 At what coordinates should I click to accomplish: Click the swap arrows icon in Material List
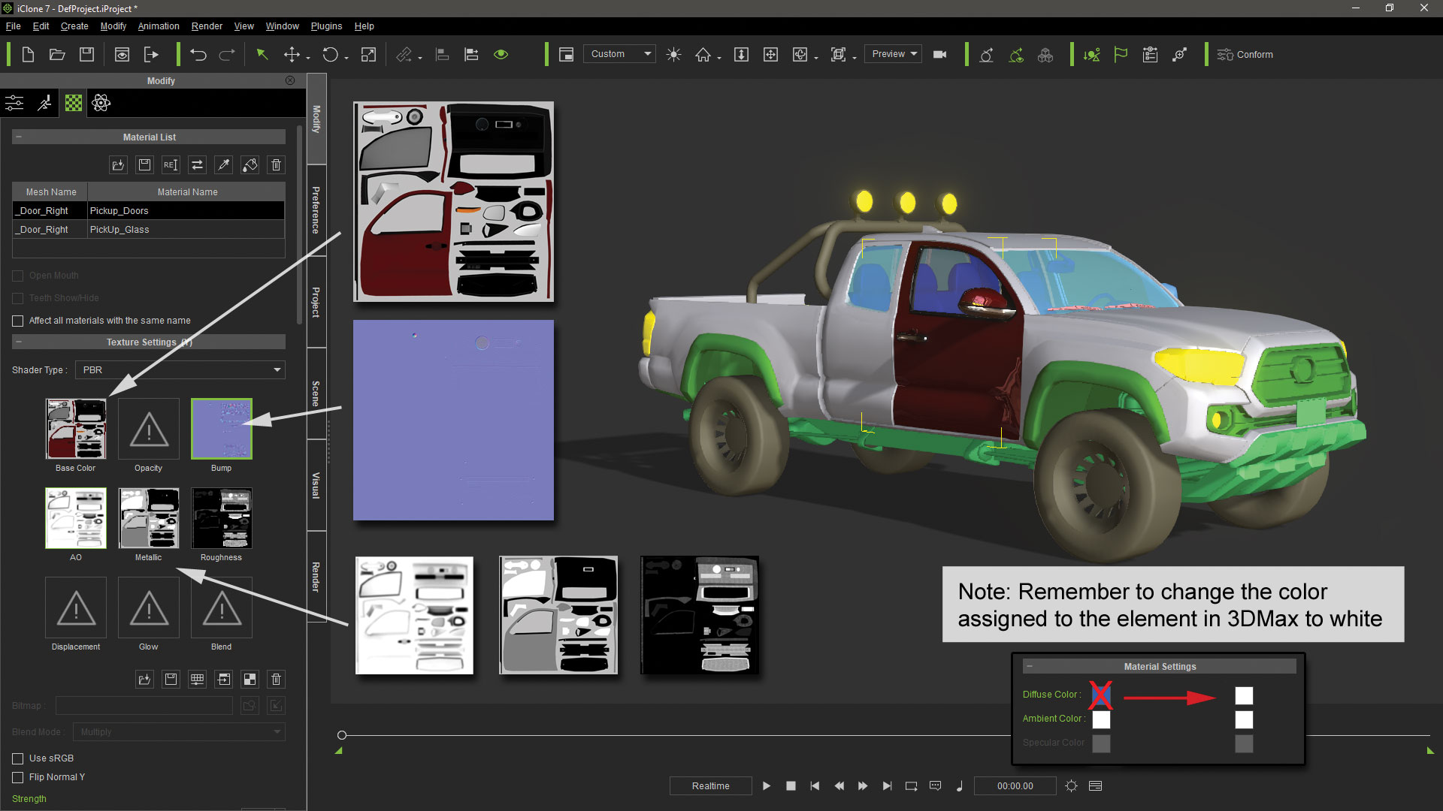click(197, 164)
